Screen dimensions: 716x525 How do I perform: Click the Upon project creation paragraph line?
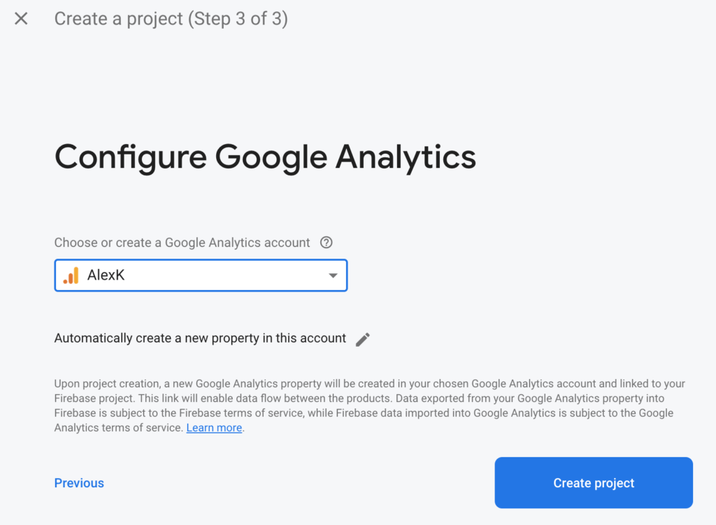click(369, 384)
